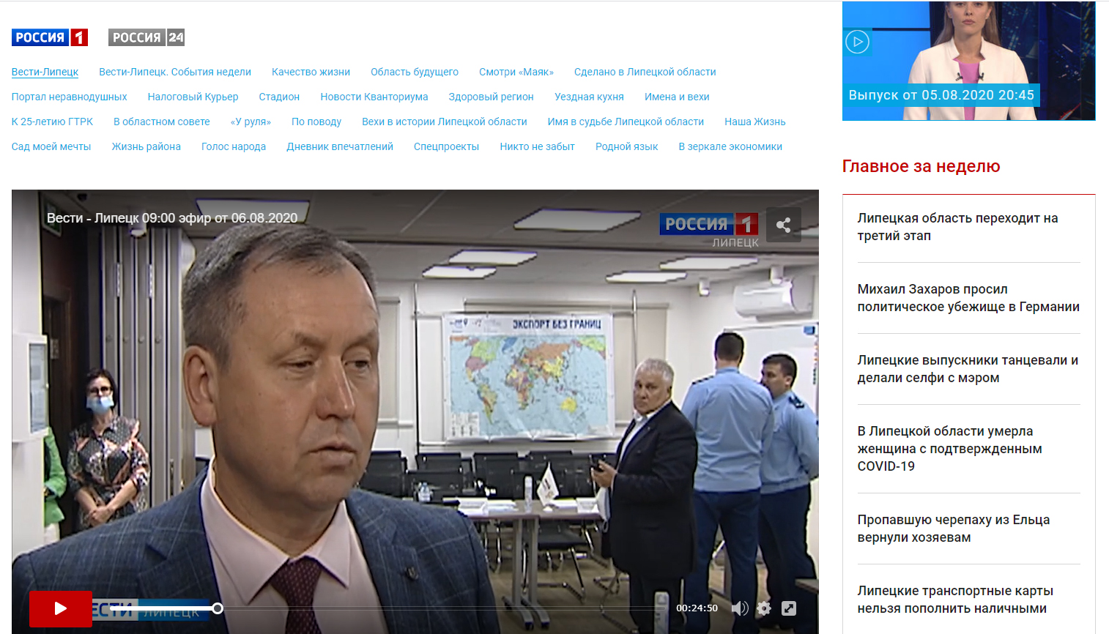Open Сделано в Липецкой области
This screenshot has width=1109, height=634.
tap(645, 72)
